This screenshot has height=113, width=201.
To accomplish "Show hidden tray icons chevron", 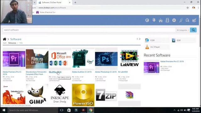I will pyautogui.click(x=175, y=110).
